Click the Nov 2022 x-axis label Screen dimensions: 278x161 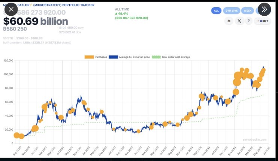tap(129, 151)
